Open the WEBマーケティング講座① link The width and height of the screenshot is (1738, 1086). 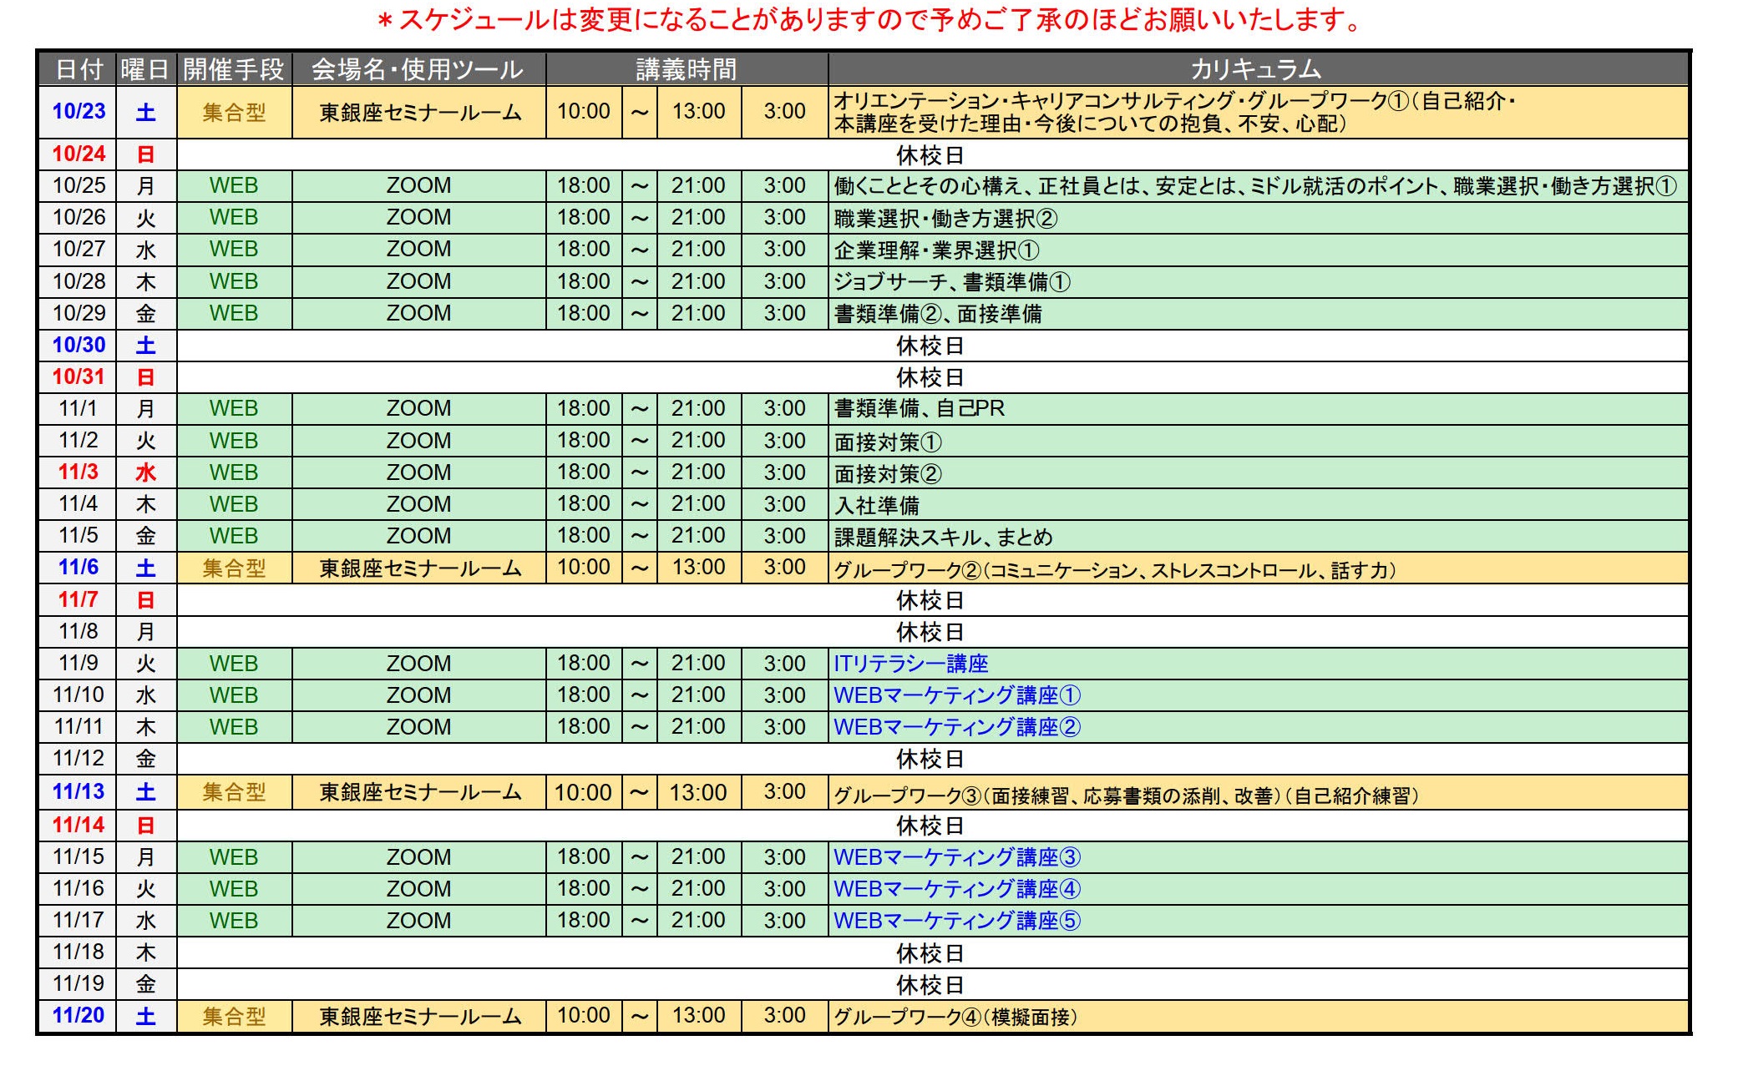957,695
